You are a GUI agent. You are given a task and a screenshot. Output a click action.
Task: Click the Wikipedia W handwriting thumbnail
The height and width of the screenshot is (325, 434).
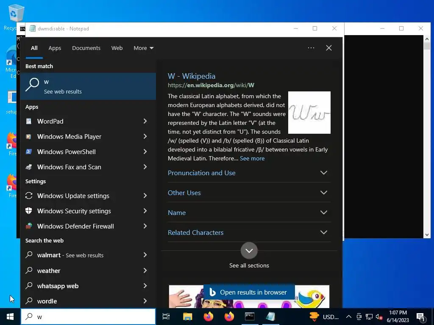coord(309,113)
